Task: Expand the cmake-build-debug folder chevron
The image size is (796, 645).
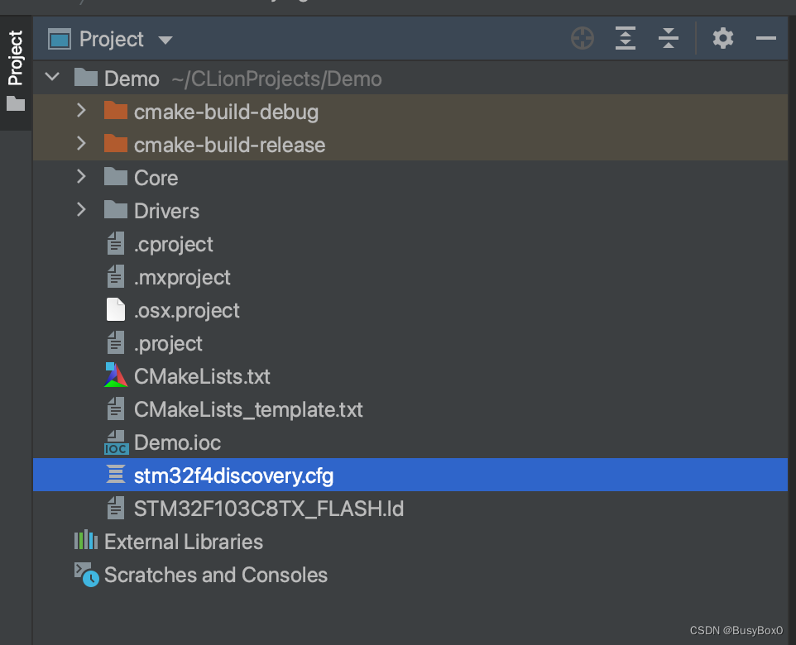Action: pos(81,111)
